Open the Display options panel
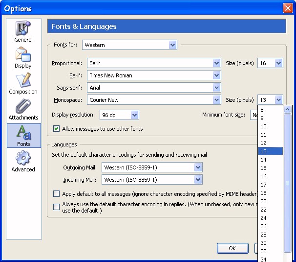Viewport: 296px width, 262px height. point(23,58)
